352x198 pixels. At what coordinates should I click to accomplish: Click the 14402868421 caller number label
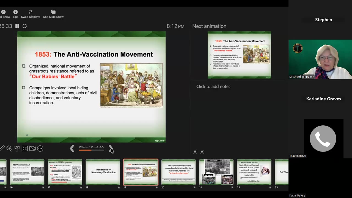(298, 156)
